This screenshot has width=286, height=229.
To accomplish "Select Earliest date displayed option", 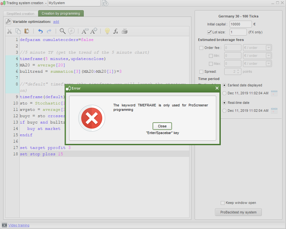I will [x=224, y=85].
